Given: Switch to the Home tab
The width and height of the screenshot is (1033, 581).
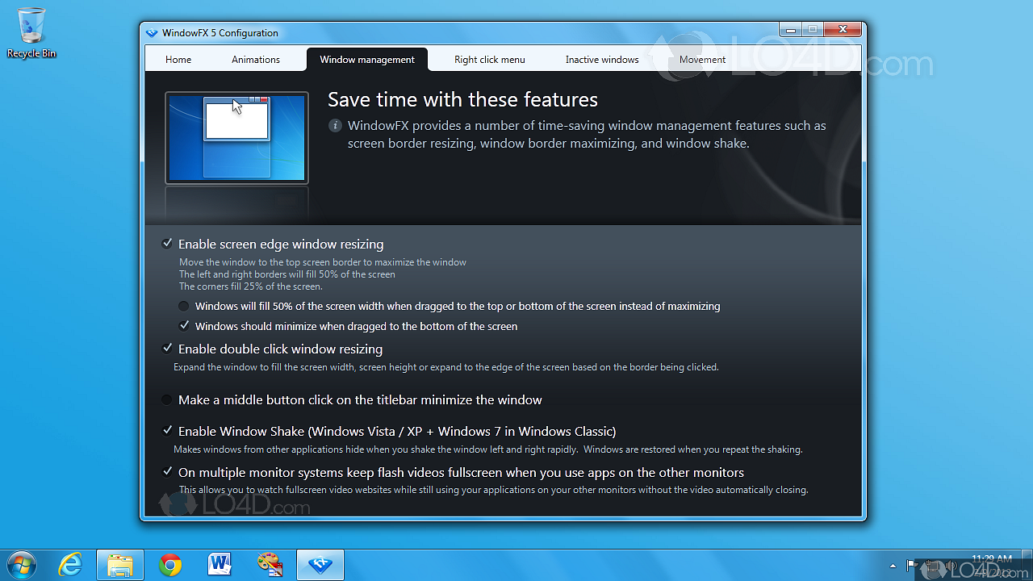Looking at the screenshot, I should point(178,60).
